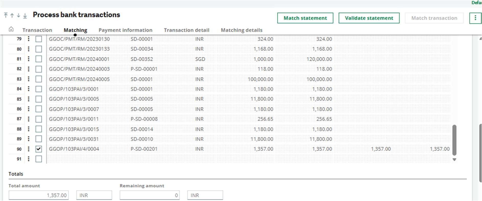The width and height of the screenshot is (482, 201).
Task: Tick the checkbox for row 81
Action: 39,59
